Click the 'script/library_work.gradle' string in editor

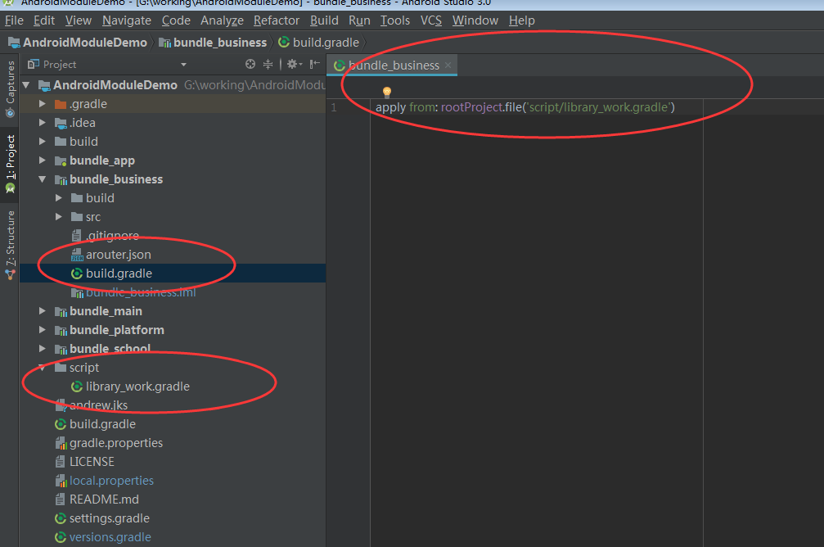tap(598, 107)
